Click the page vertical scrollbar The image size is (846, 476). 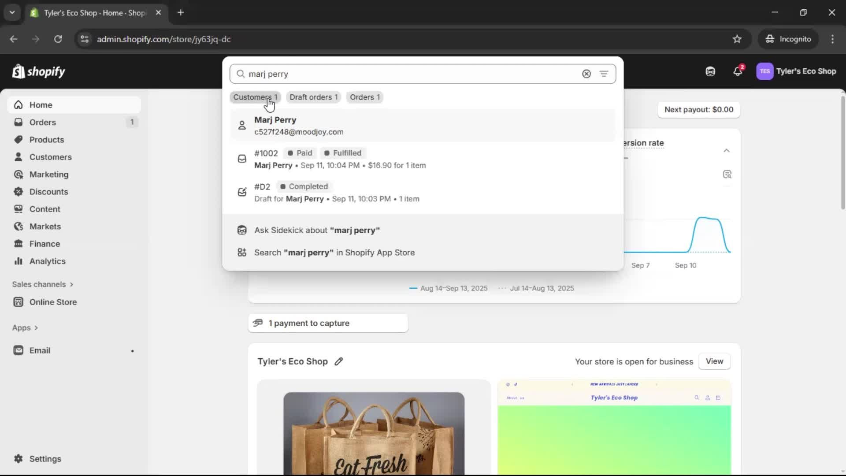[842, 152]
